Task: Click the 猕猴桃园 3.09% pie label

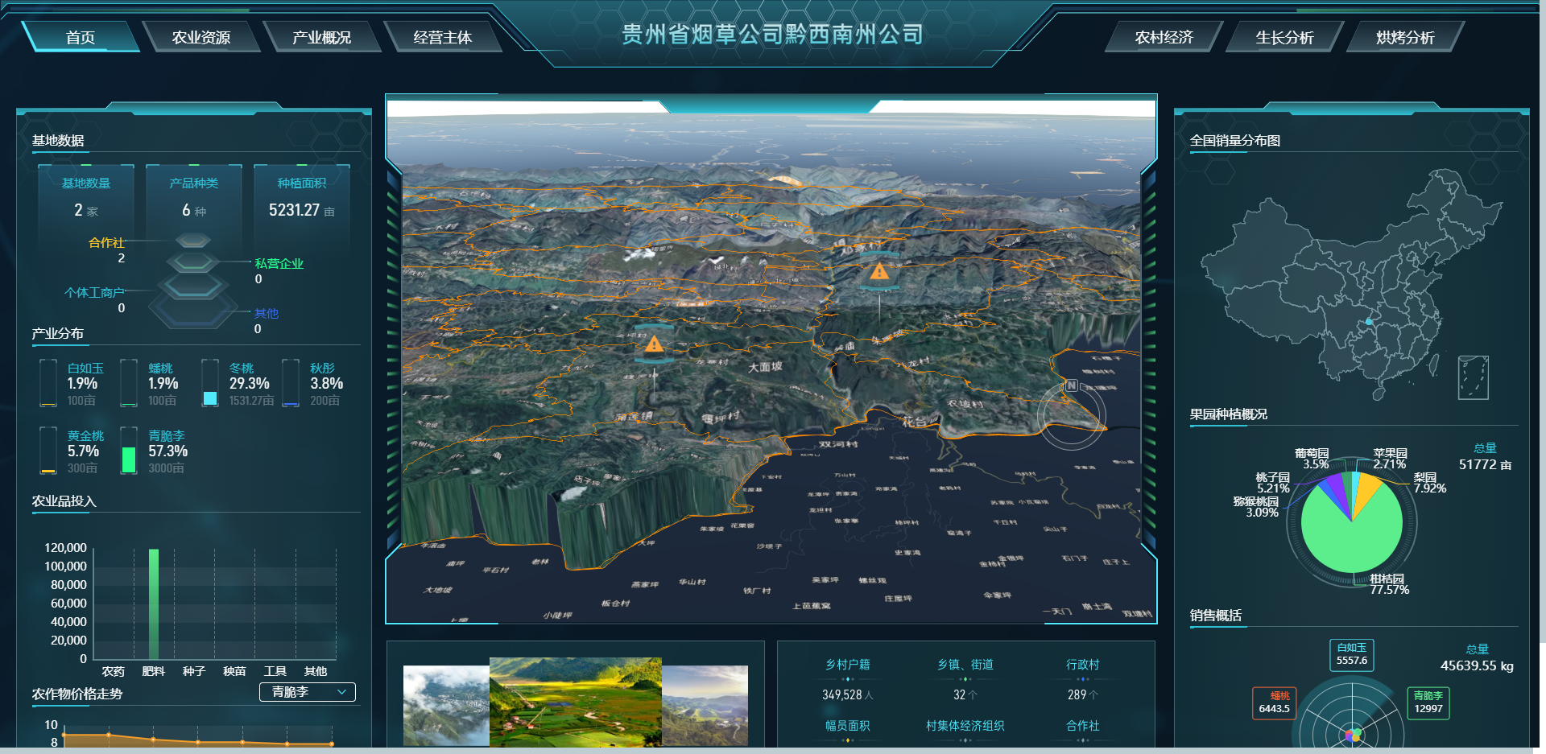Action: click(1256, 507)
